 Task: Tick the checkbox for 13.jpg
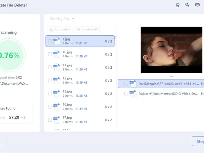[50, 94]
